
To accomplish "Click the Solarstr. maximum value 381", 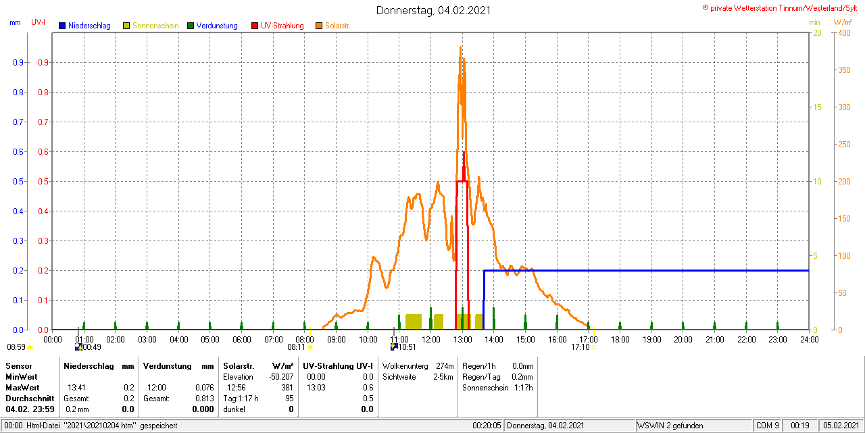I will 287,388.
